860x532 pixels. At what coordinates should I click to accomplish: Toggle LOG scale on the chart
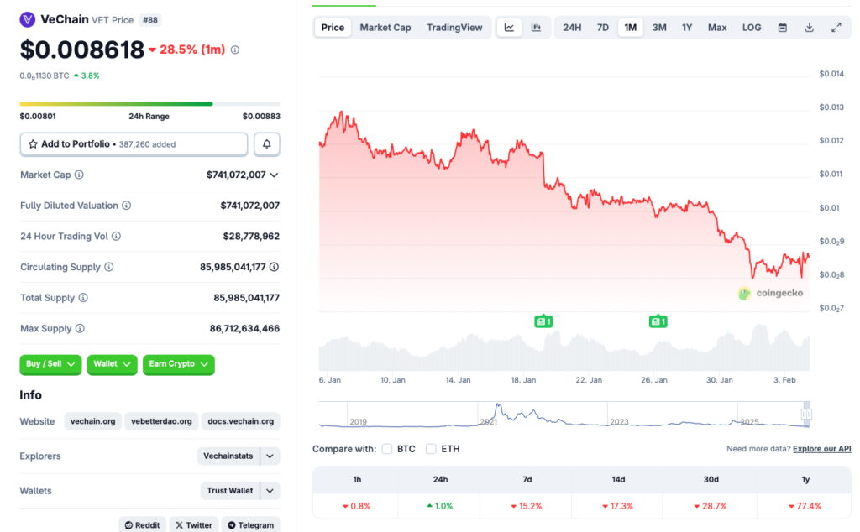pos(751,27)
